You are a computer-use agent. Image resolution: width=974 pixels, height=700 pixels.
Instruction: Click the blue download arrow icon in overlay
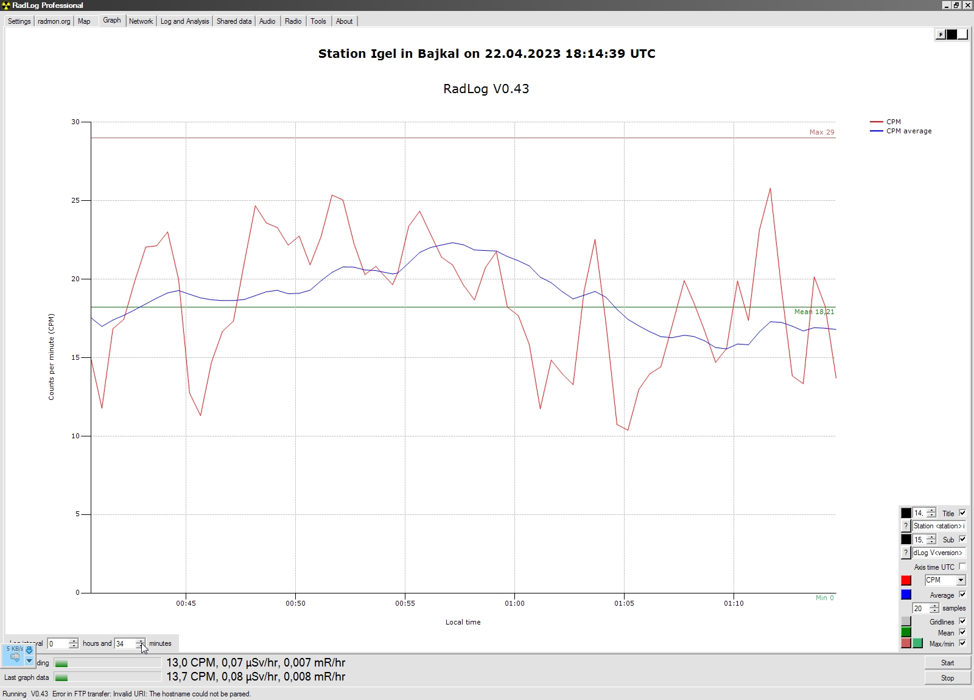coord(29,650)
